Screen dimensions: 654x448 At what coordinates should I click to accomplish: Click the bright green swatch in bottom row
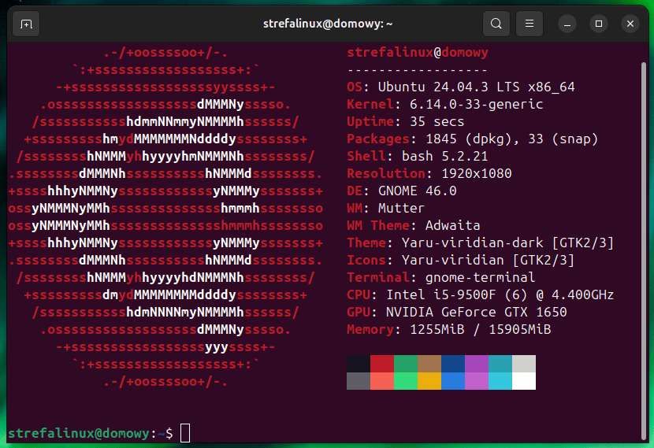(405, 381)
